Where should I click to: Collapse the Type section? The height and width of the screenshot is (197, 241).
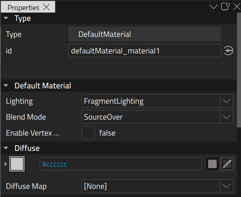6,18
